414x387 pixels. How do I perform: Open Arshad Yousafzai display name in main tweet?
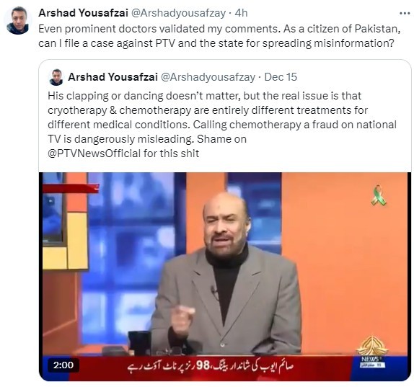tap(83, 13)
